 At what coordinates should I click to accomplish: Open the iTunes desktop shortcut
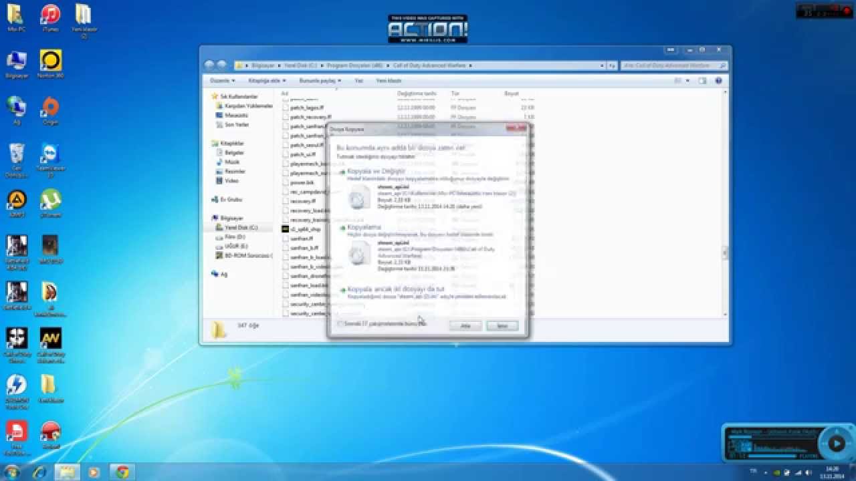click(50, 18)
